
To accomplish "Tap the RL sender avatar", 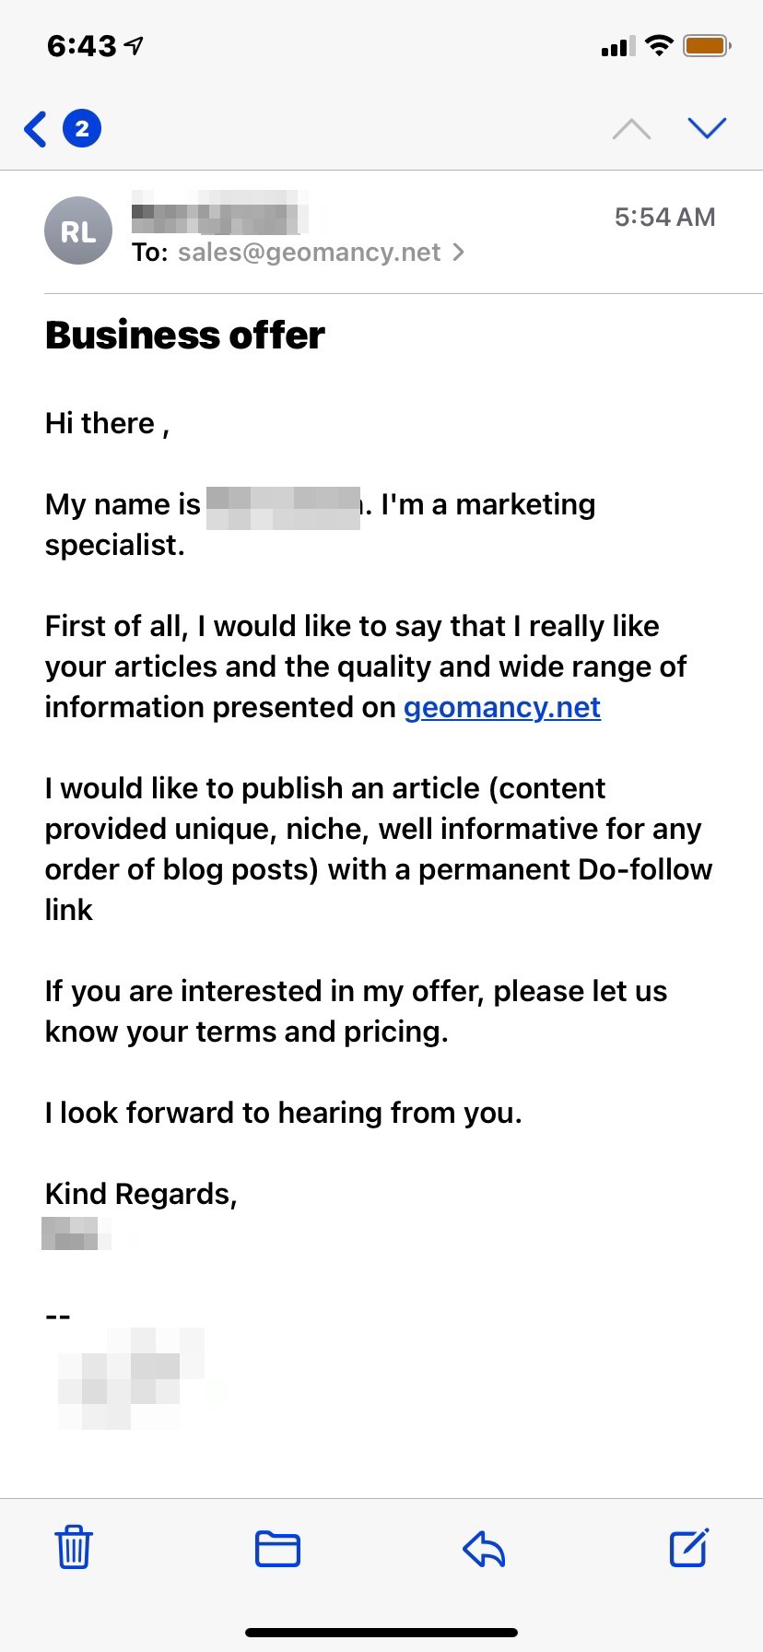I will (x=78, y=231).
